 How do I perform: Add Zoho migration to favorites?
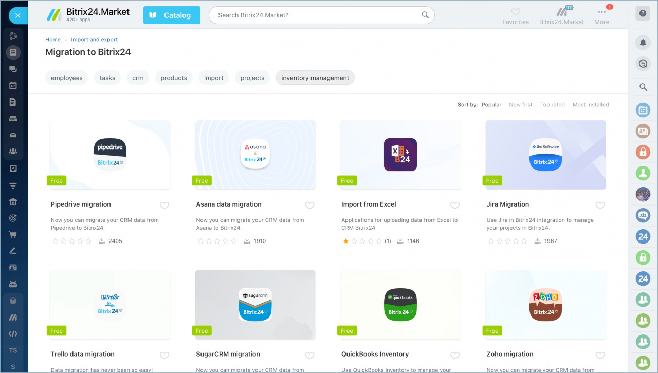tap(600, 356)
